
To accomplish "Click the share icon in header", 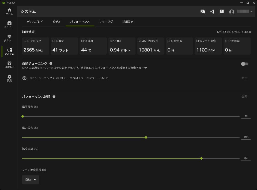I will pyautogui.click(x=212, y=11).
